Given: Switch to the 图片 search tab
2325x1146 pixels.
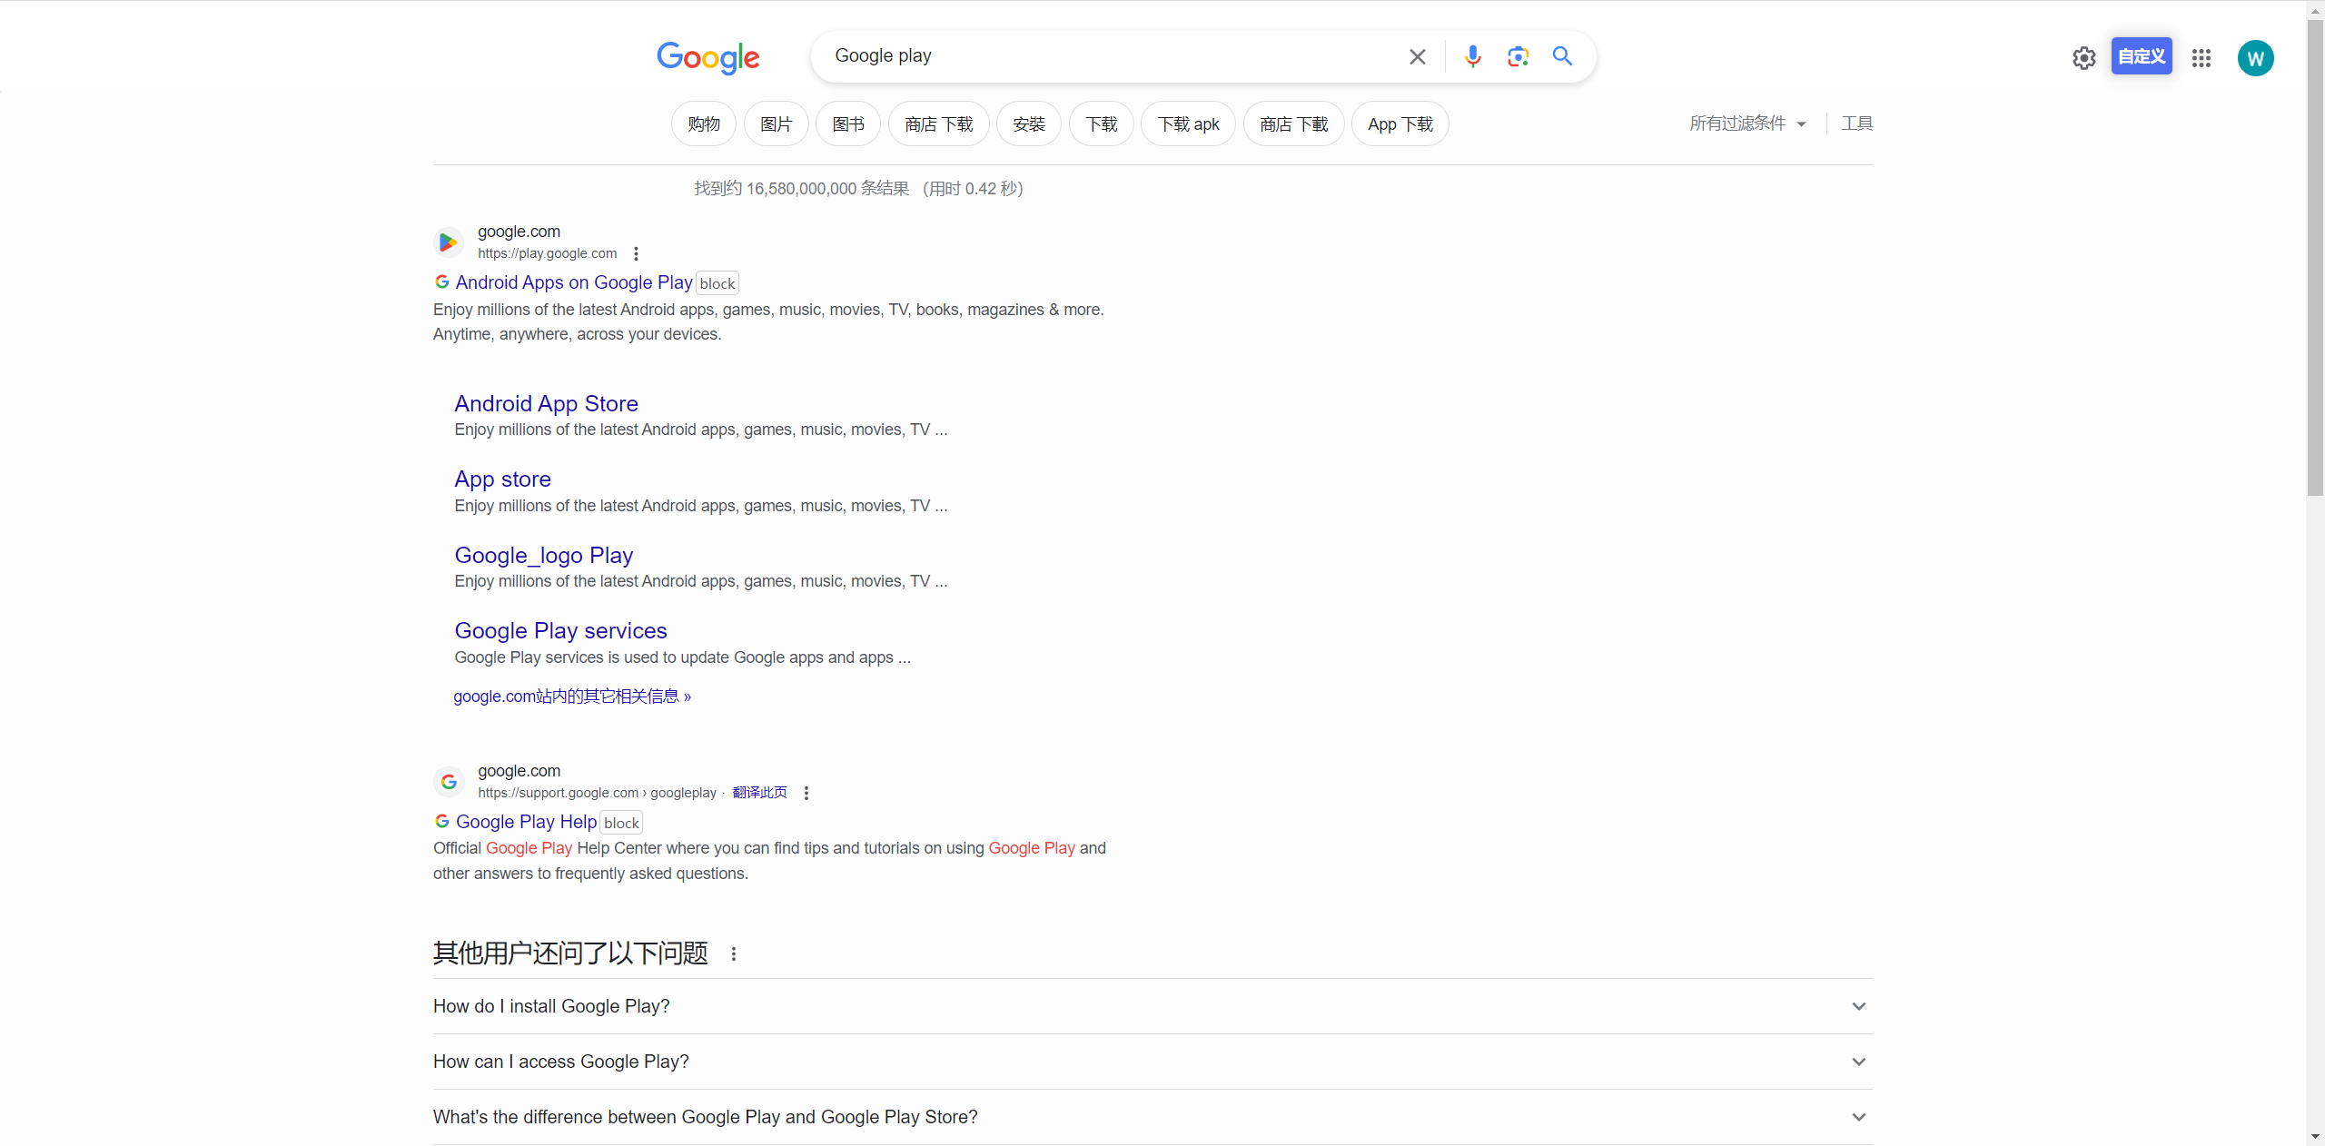Looking at the screenshot, I should [x=775, y=123].
